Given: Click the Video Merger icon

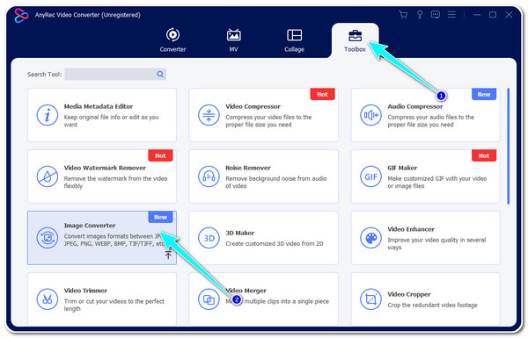Looking at the screenshot, I should coord(209,299).
